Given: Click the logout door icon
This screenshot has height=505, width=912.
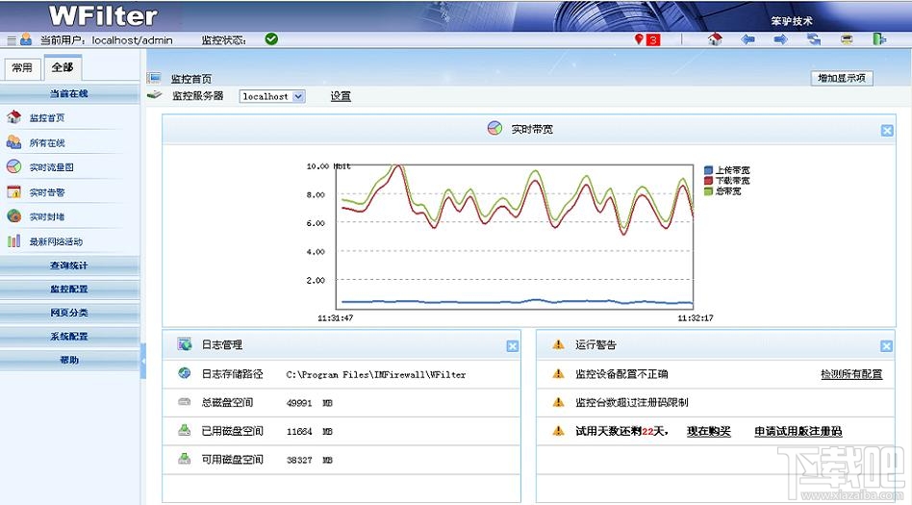Looking at the screenshot, I should pos(879,39).
